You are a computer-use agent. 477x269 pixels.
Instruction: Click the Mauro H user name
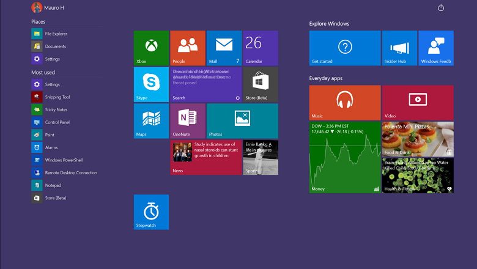(54, 7)
